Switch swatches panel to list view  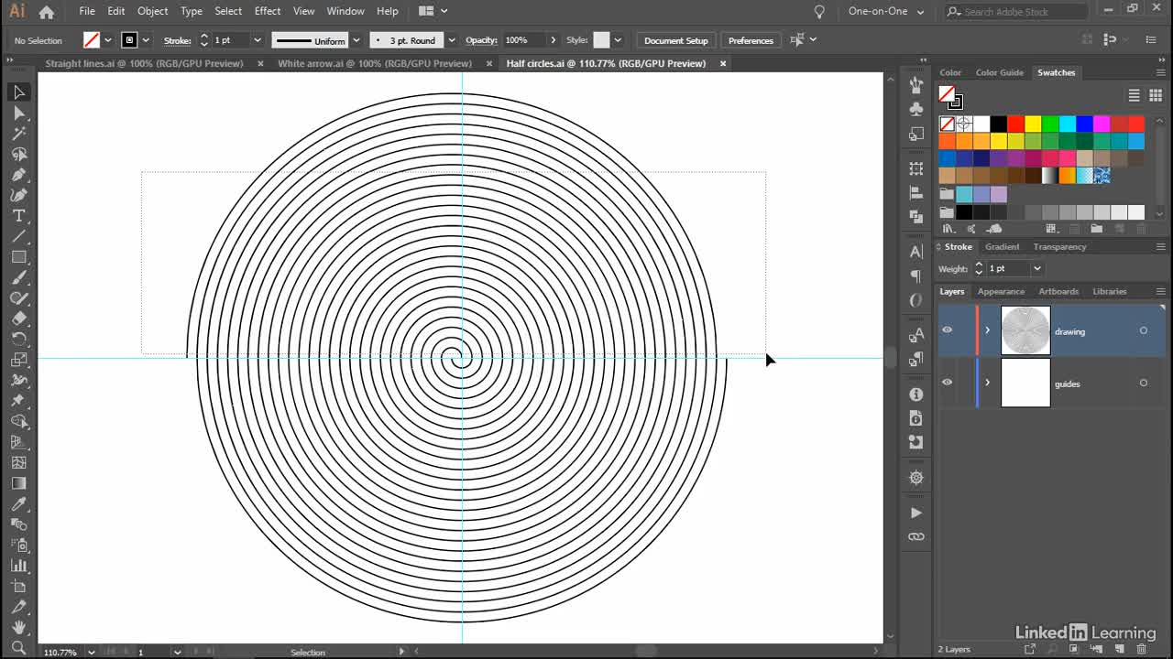pyautogui.click(x=1134, y=95)
